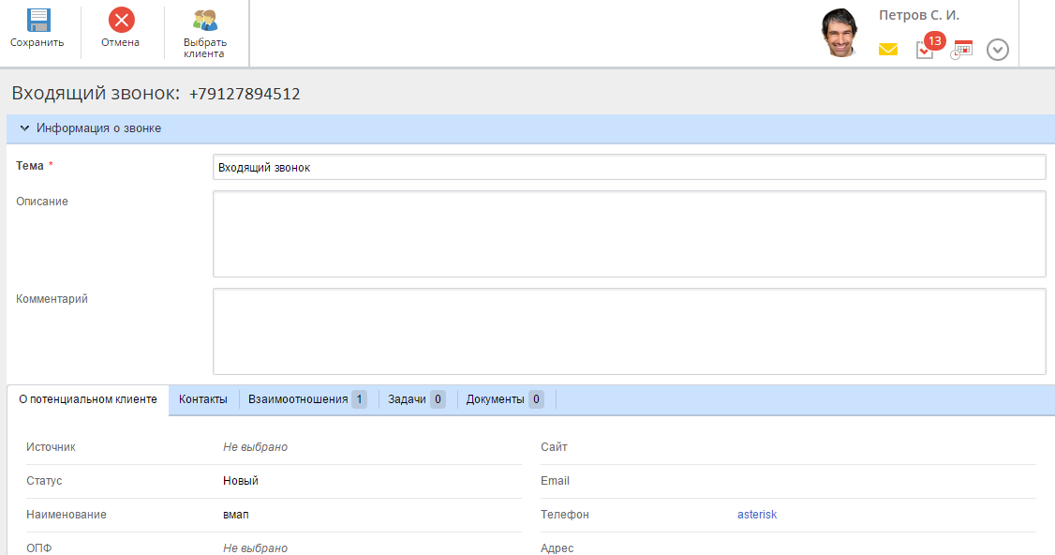Open the calendar reminders icon

pyautogui.click(x=961, y=50)
